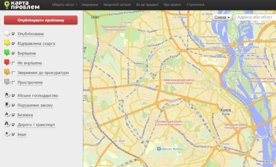
Task: Click the Печерский район label on map
Action: click(x=235, y=125)
